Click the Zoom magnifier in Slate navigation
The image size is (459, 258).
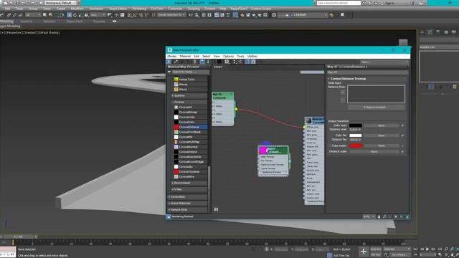click(x=384, y=216)
